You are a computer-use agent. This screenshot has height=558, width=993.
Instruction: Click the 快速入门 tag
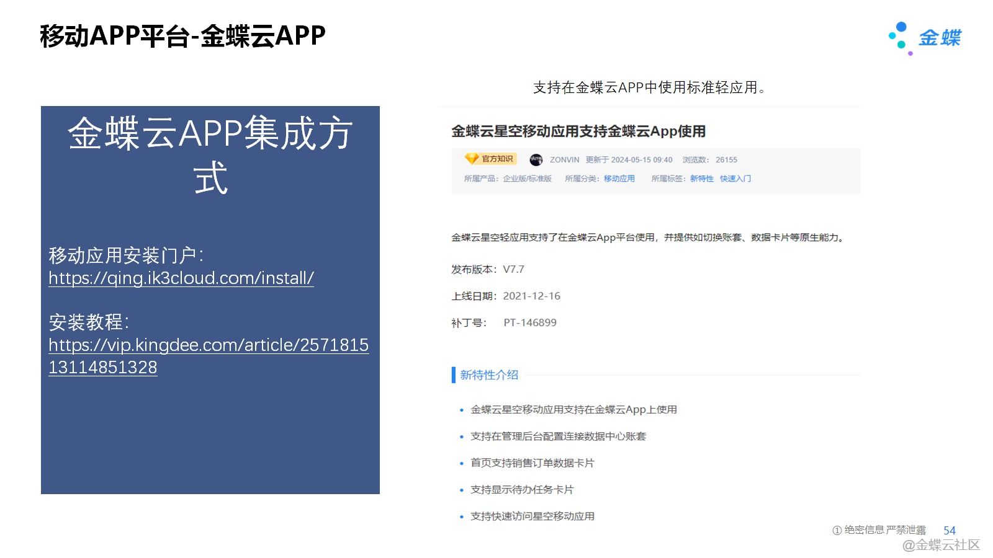[735, 179]
